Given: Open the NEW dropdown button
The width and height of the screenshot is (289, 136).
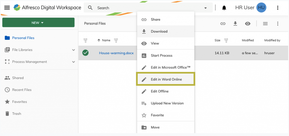Looking at the screenshot, I should click(x=38, y=23).
